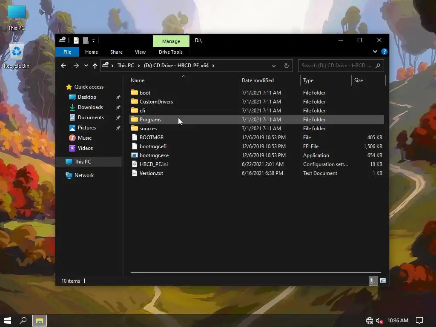Viewport: 436px width, 327px height.
Task: Refresh the current folder
Action: tap(287, 66)
